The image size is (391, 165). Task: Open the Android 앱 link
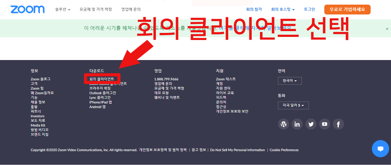[x=98, y=107]
